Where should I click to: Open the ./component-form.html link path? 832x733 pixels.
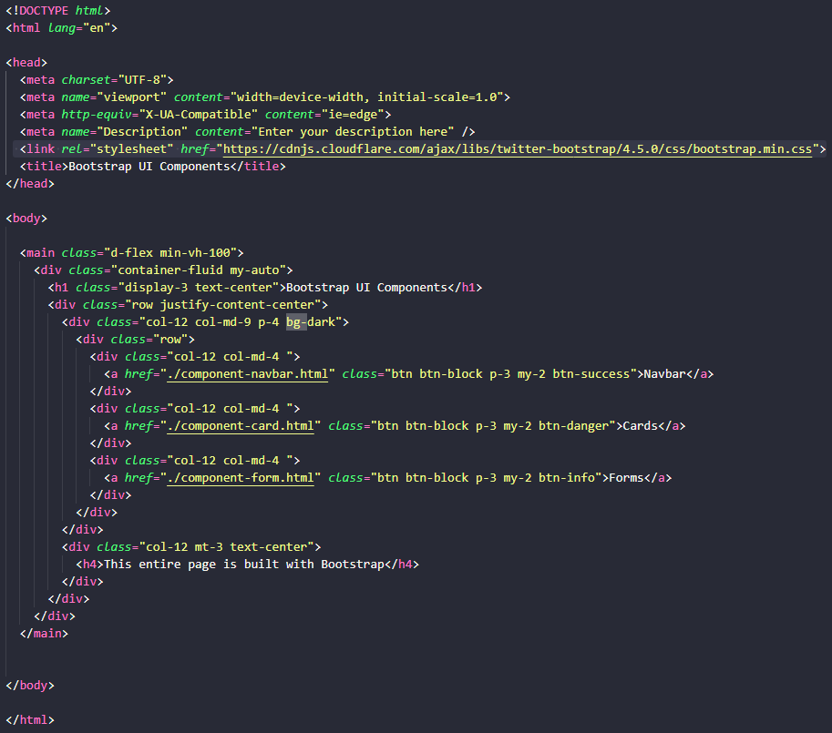click(x=241, y=477)
